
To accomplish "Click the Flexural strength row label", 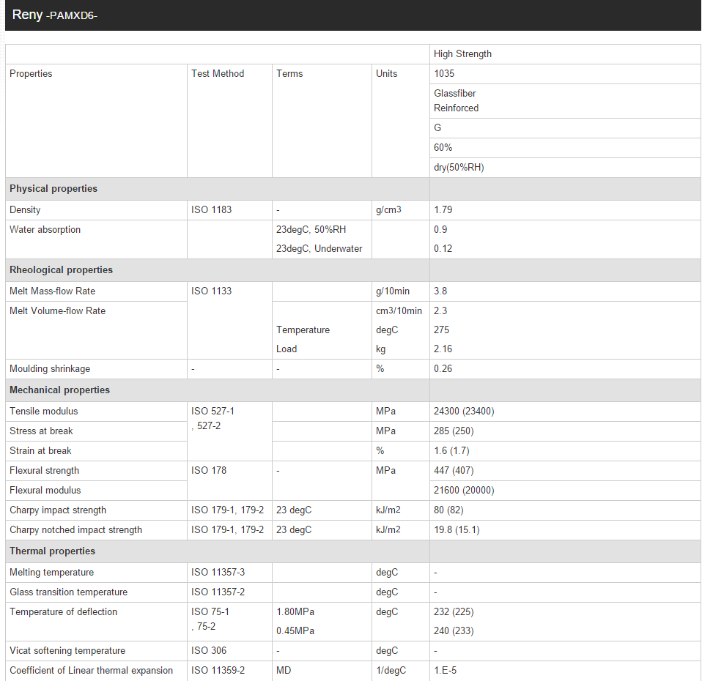I will point(44,471).
